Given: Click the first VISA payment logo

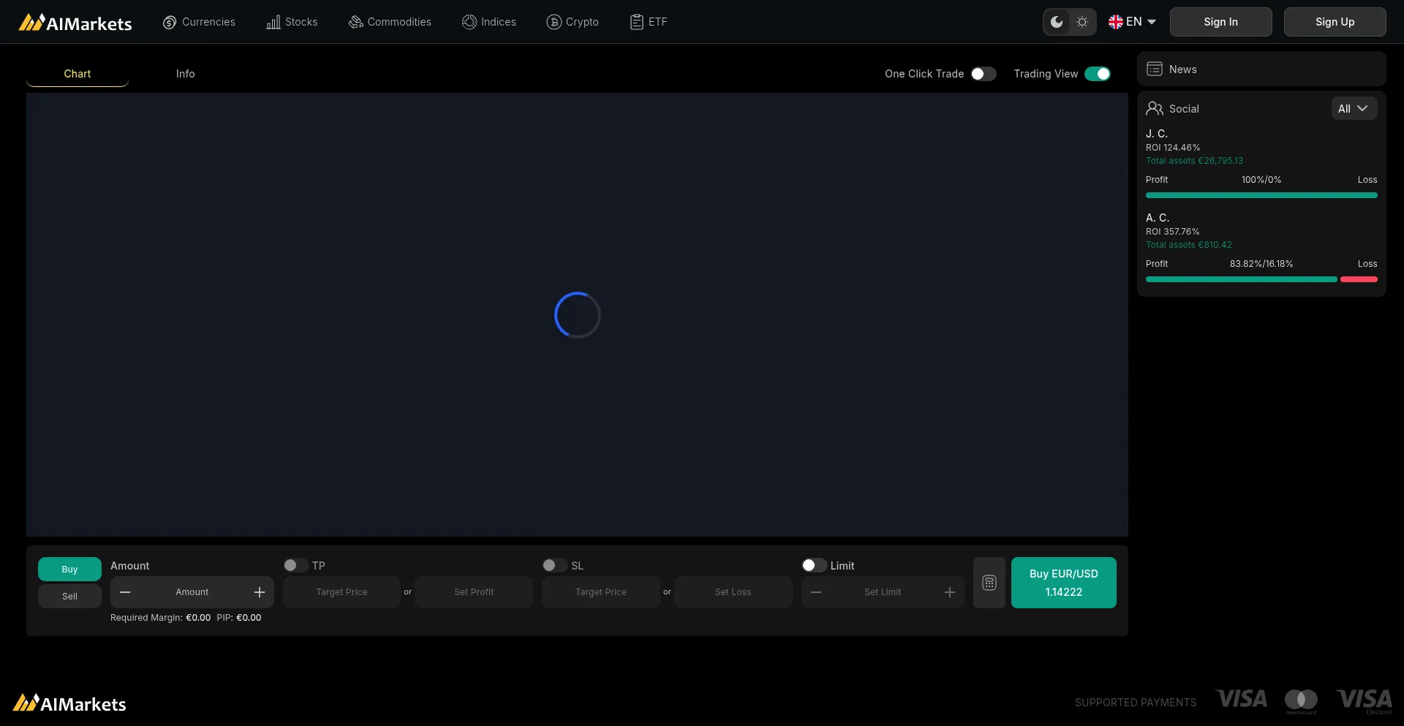Looking at the screenshot, I should tap(1242, 699).
